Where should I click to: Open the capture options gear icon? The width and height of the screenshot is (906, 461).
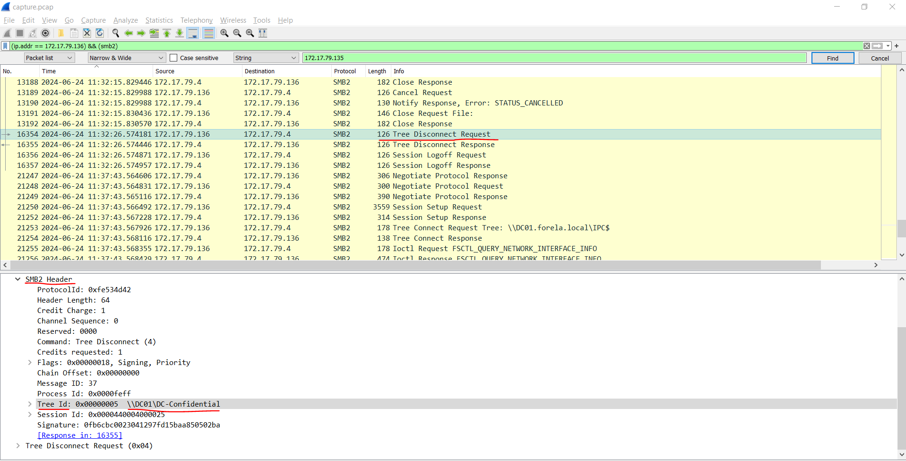[45, 33]
